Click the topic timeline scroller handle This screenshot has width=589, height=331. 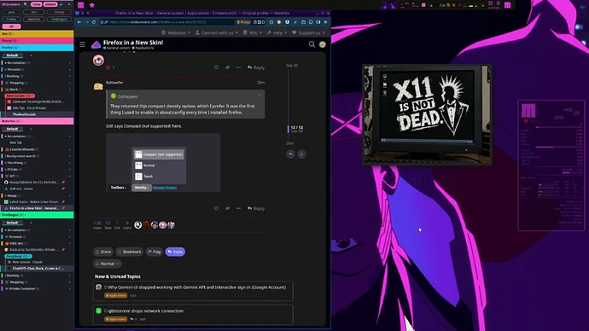coord(289,129)
